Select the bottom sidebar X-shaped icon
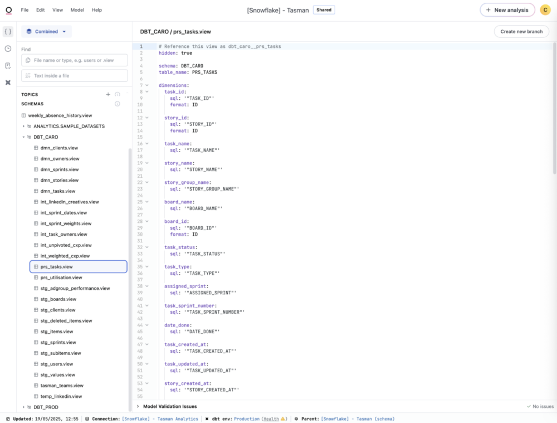The width and height of the screenshot is (557, 423). (7, 82)
